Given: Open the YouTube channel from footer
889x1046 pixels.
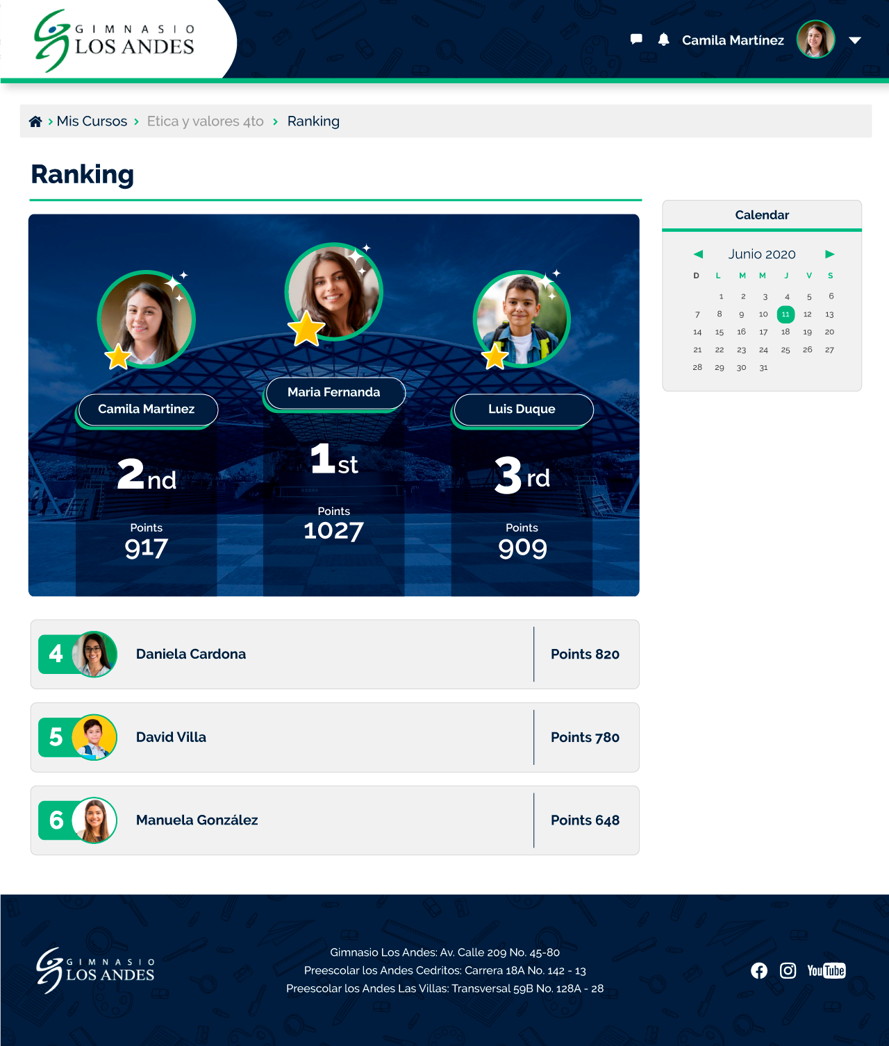Looking at the screenshot, I should click(x=826, y=970).
